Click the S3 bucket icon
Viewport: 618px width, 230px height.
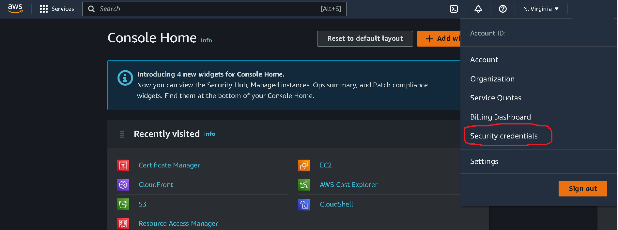point(123,204)
